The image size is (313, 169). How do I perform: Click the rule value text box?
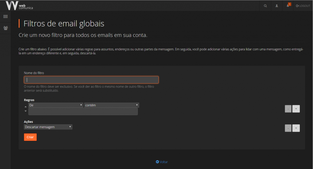point(83,112)
